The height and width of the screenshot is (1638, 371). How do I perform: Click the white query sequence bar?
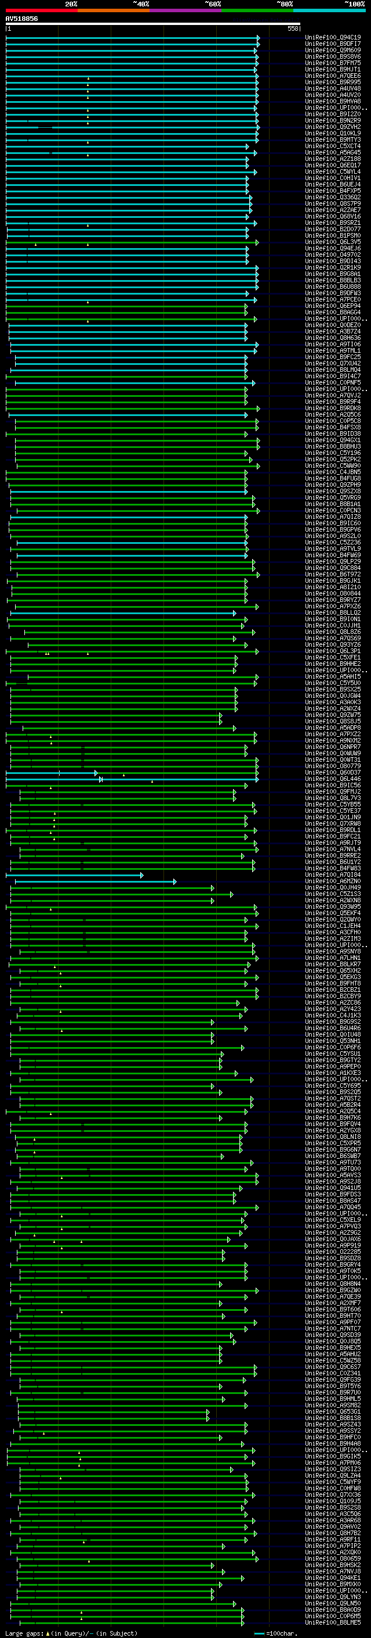[x=153, y=23]
